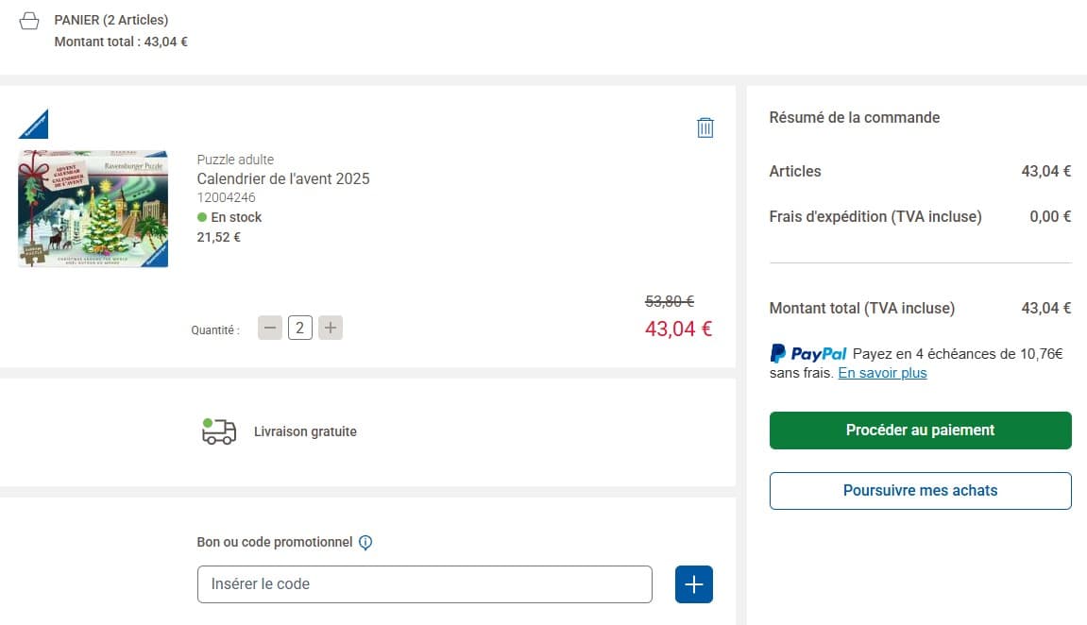Click the minus button to decrease quantity
This screenshot has height=625, width=1087.
269,327
